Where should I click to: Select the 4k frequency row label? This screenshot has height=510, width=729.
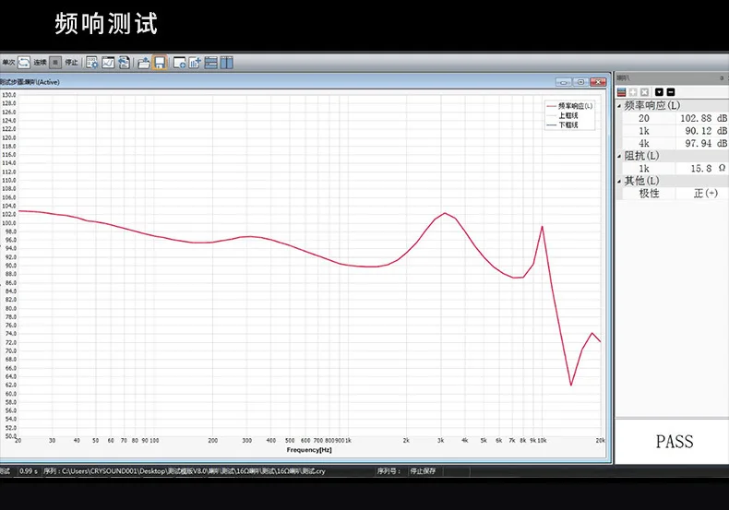coord(644,144)
